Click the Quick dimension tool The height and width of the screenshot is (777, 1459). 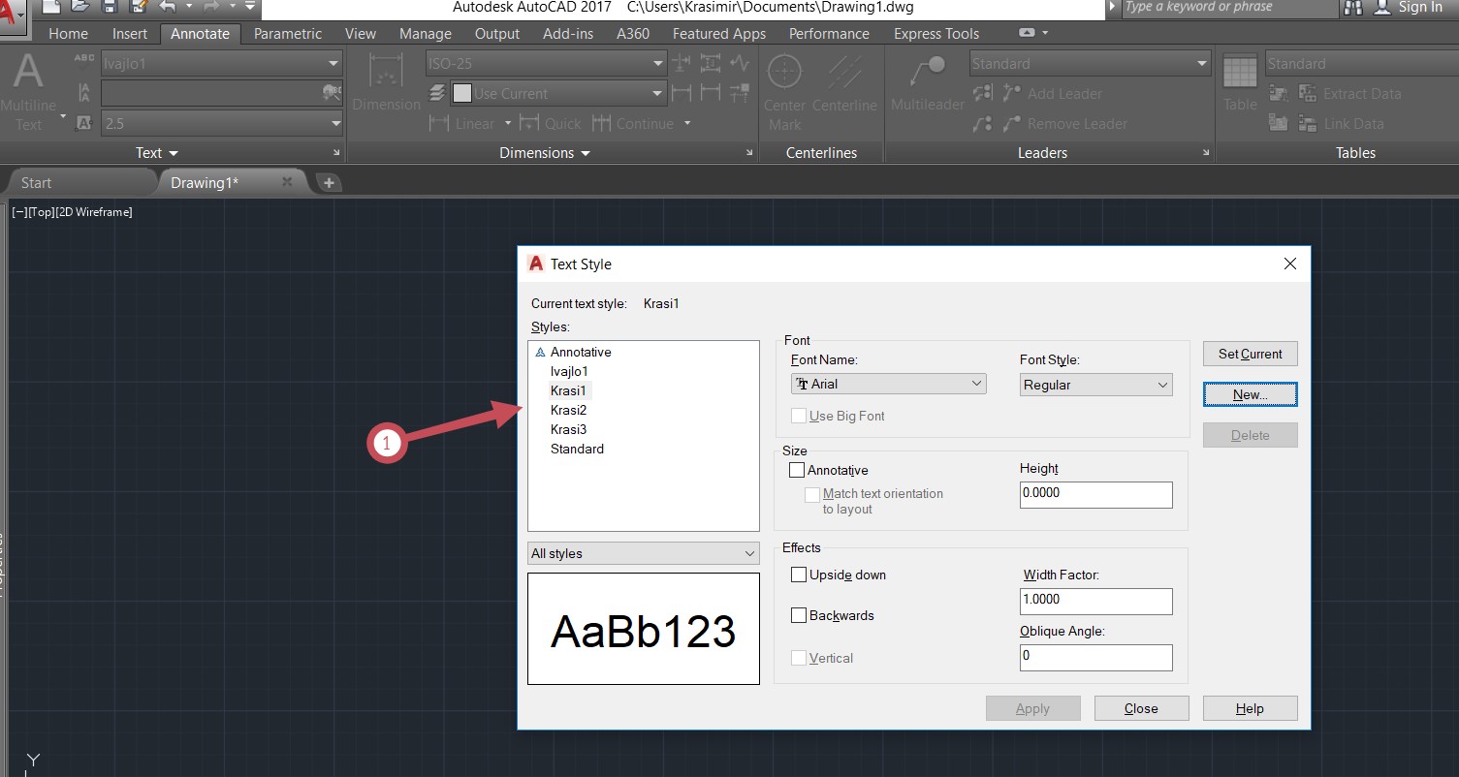tap(550, 123)
